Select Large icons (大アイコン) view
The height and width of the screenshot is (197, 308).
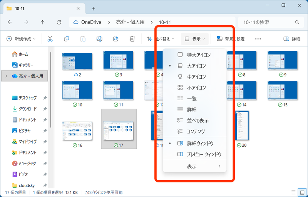point(195,66)
